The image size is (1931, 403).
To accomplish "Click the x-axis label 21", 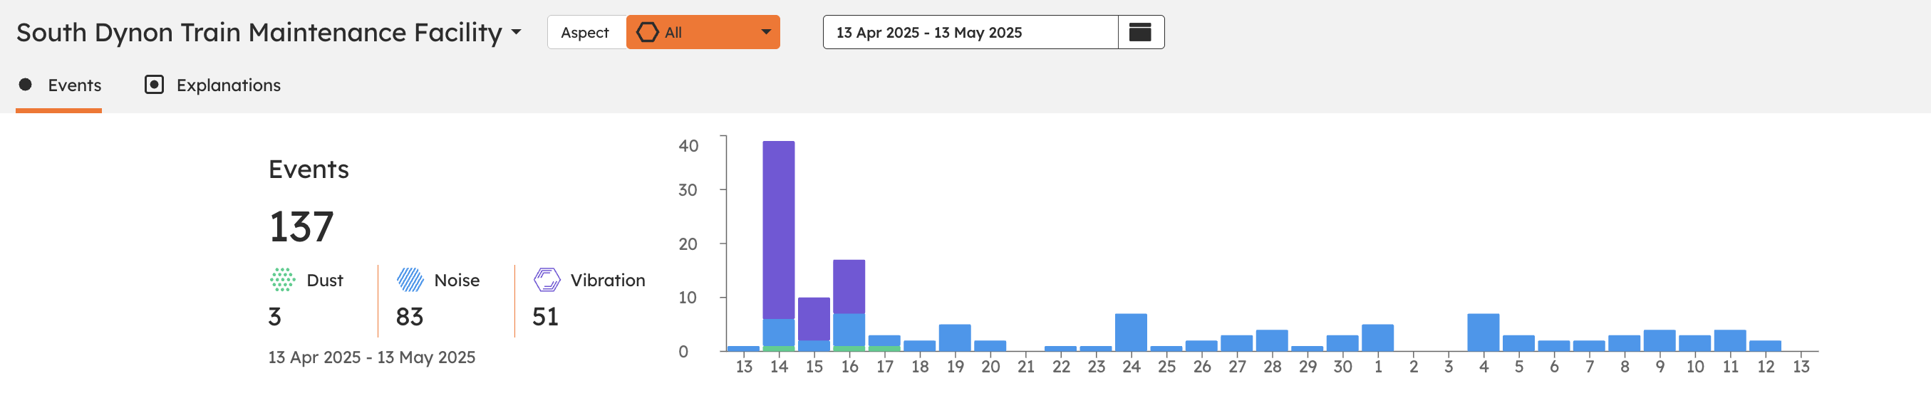I will coord(1025,366).
